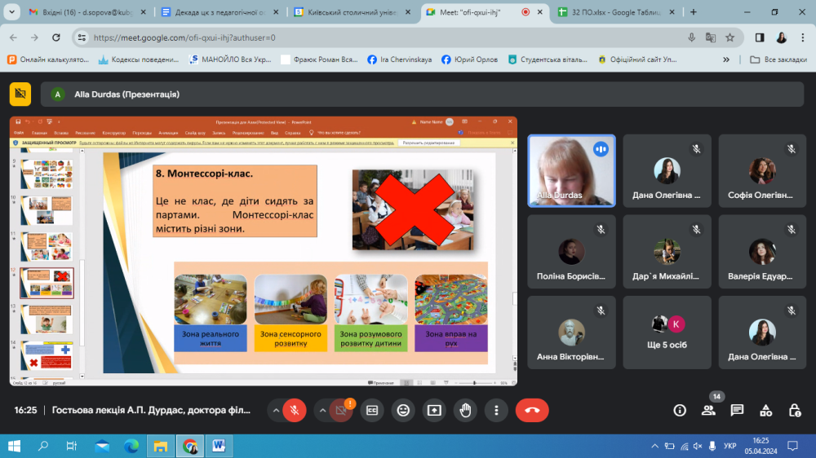
Task: Click the Present now screen-share icon
Action: pos(434,410)
